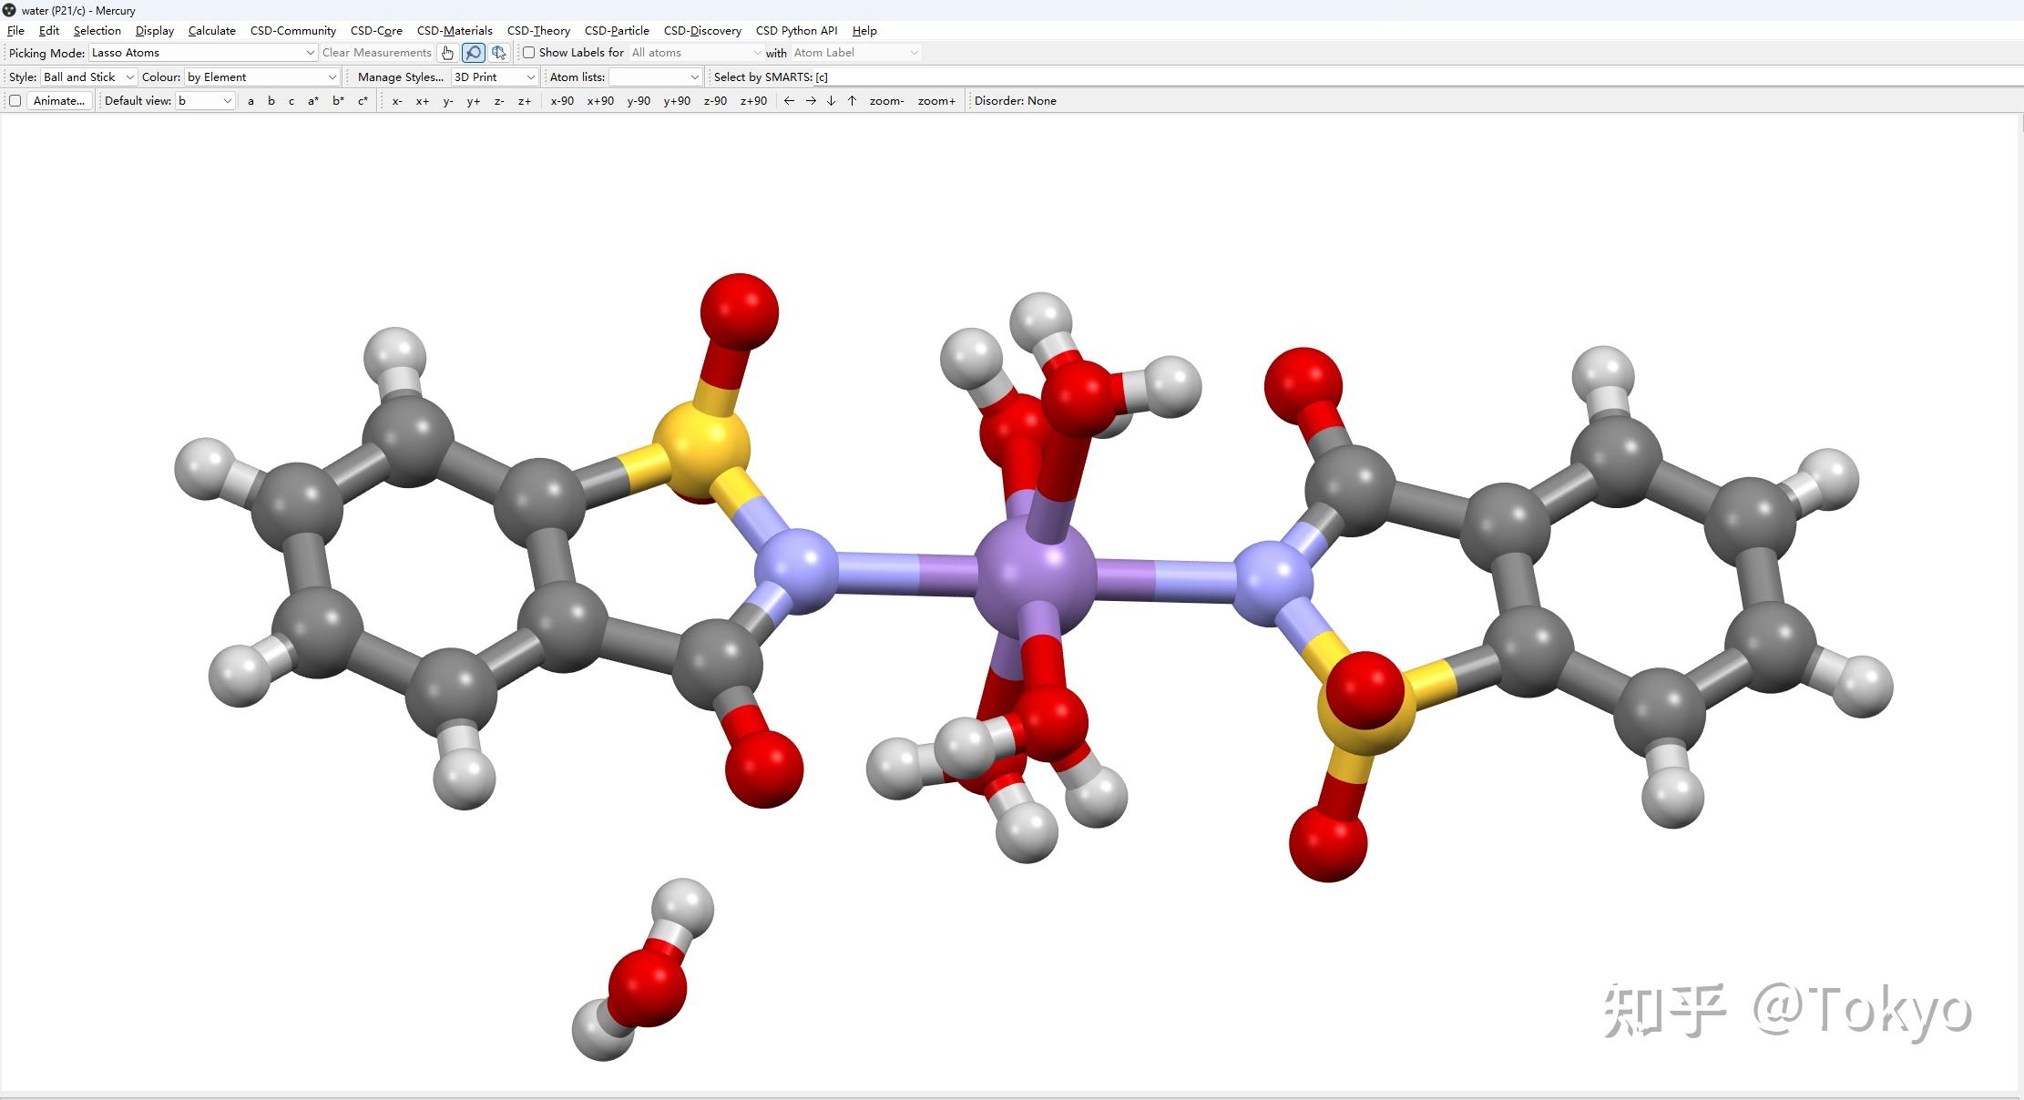Activate the lasso selection tool icon

point(473,53)
